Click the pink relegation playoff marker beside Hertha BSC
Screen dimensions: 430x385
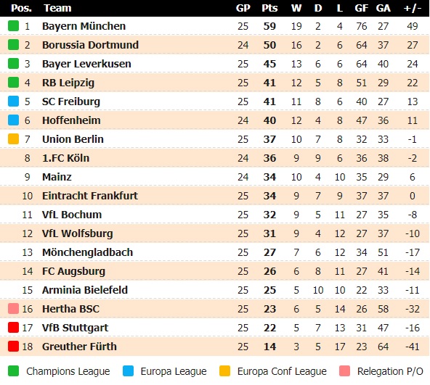click(x=13, y=309)
